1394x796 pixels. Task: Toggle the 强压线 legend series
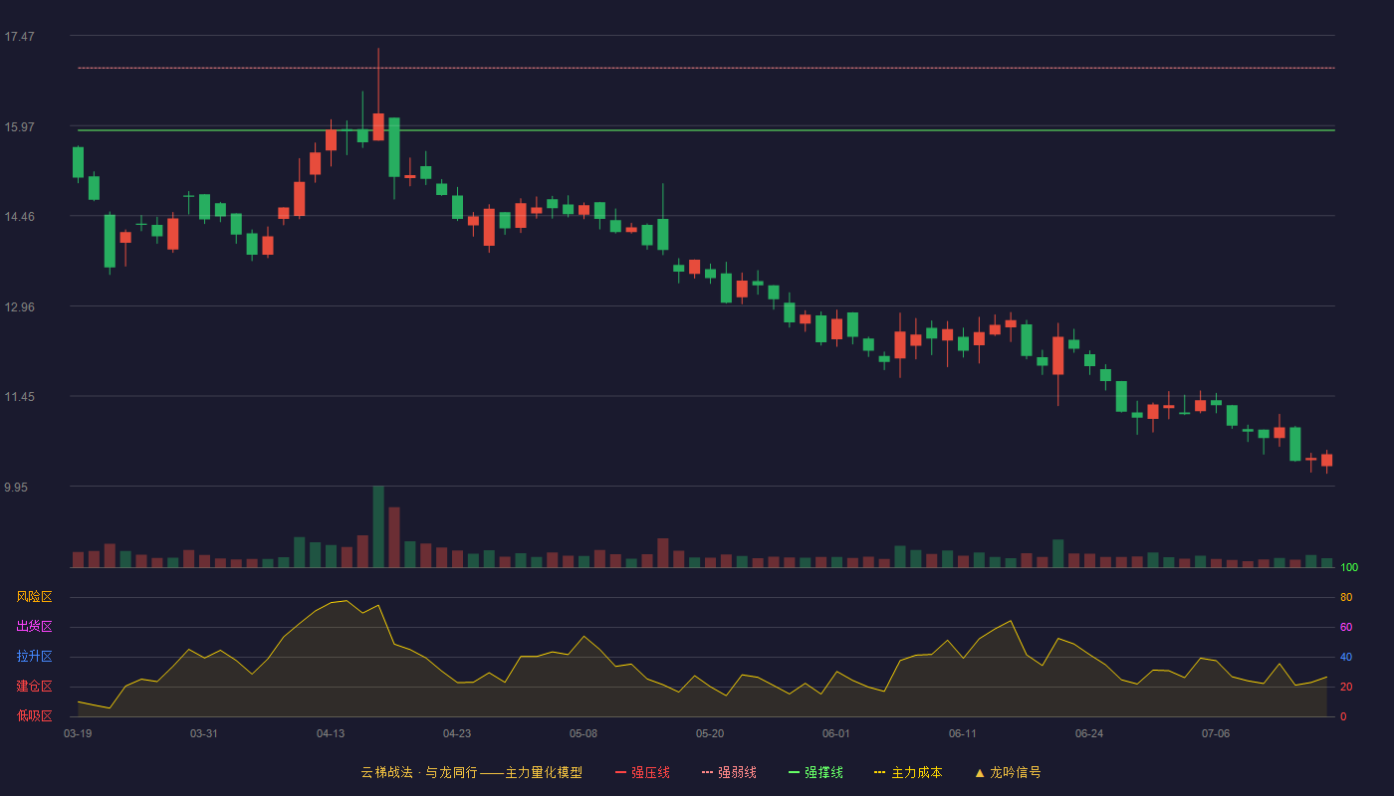642,772
